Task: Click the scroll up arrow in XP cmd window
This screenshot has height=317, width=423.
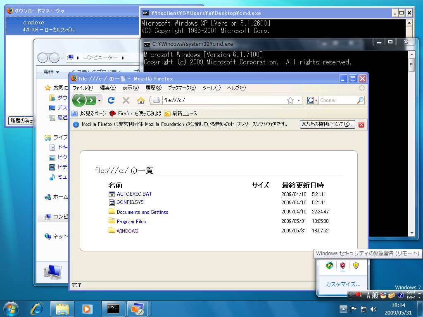Action: 409,23
